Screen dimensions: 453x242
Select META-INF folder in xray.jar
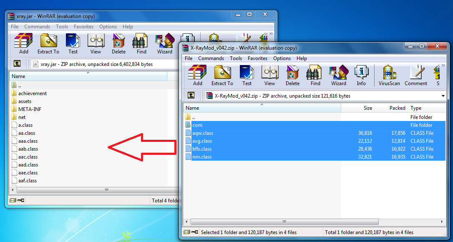click(30, 109)
